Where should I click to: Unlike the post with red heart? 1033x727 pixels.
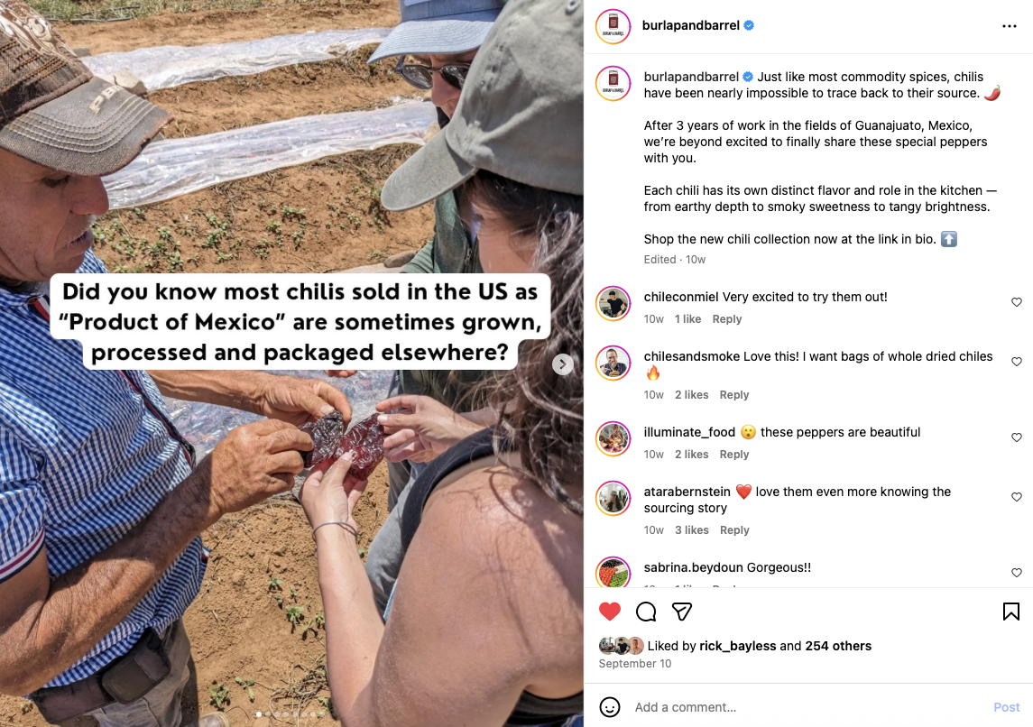tap(609, 612)
